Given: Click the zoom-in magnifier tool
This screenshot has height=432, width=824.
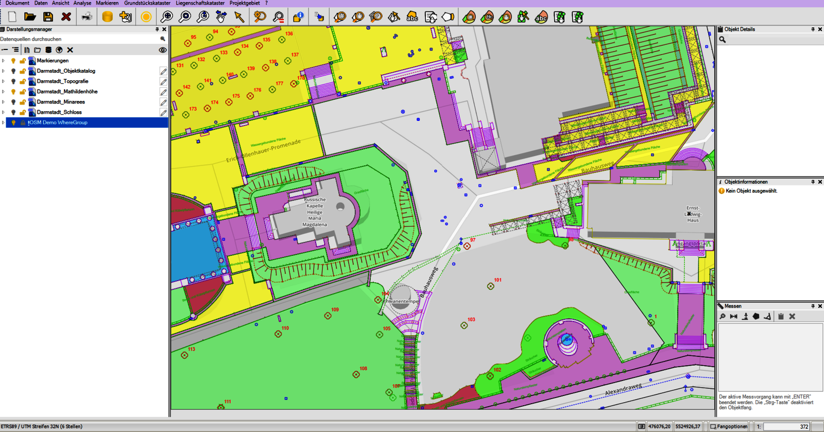Looking at the screenshot, I should (x=166, y=17).
